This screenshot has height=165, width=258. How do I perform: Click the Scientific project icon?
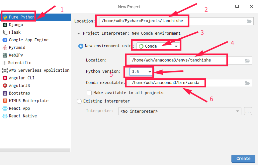[4, 63]
